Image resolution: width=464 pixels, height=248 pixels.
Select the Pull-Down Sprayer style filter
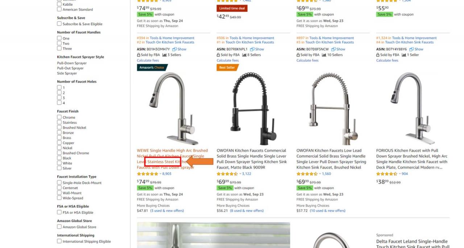[x=72, y=63]
